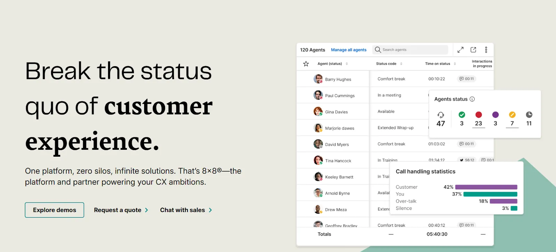Click Paul Cummings agent name
Viewport: 556px width, 252px height.
[340, 96]
